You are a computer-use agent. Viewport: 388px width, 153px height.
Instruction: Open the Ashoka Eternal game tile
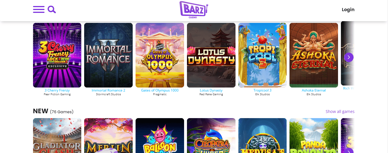(314, 55)
